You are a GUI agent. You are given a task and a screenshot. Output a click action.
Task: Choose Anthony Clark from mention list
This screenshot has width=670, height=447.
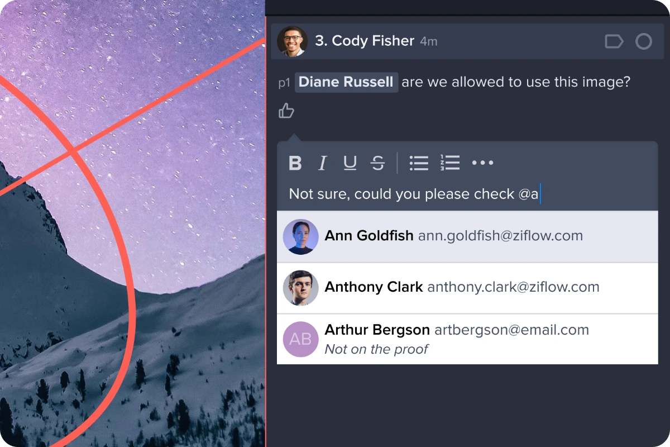(x=467, y=288)
